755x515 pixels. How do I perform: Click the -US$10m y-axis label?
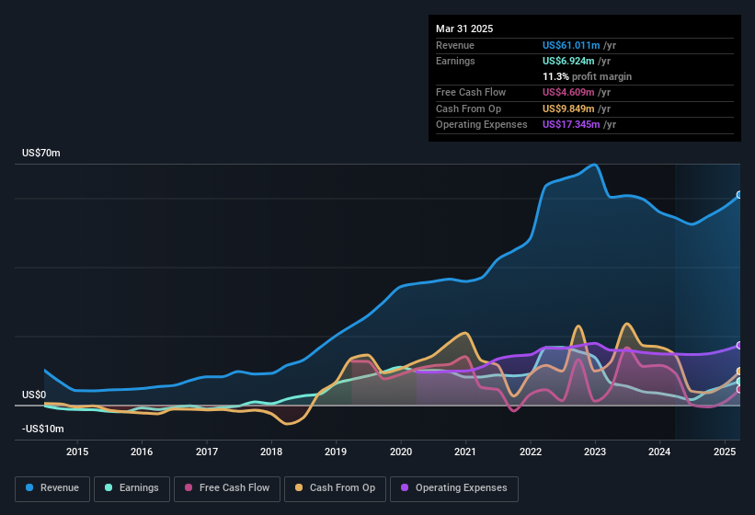(43, 429)
